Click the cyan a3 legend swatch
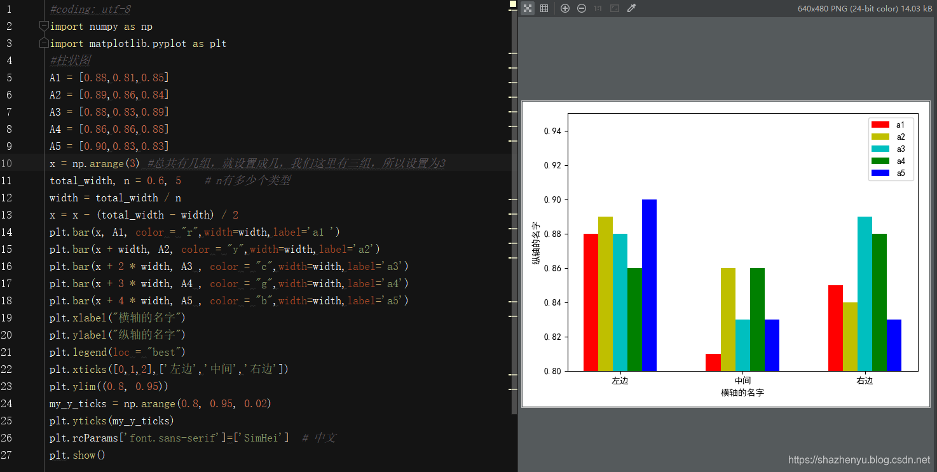Viewport: 937px width, 472px height. [x=880, y=149]
